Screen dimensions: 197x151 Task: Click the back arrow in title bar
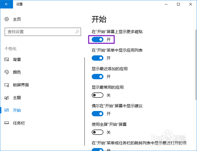pos(7,4)
